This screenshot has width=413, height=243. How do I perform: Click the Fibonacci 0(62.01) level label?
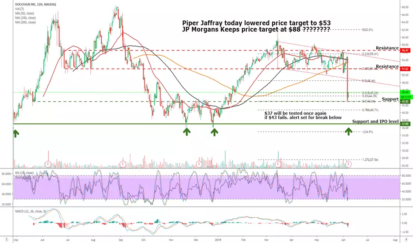(x=368, y=30)
